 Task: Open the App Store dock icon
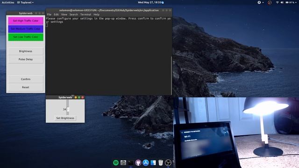(146, 163)
